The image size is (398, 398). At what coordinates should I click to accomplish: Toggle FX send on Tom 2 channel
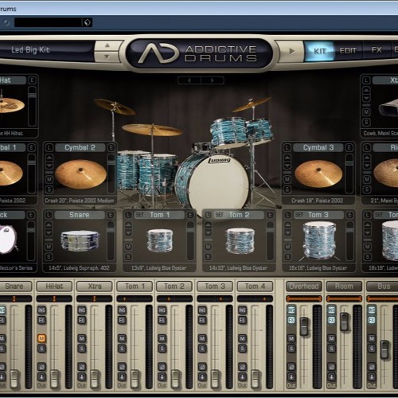pos(162,320)
